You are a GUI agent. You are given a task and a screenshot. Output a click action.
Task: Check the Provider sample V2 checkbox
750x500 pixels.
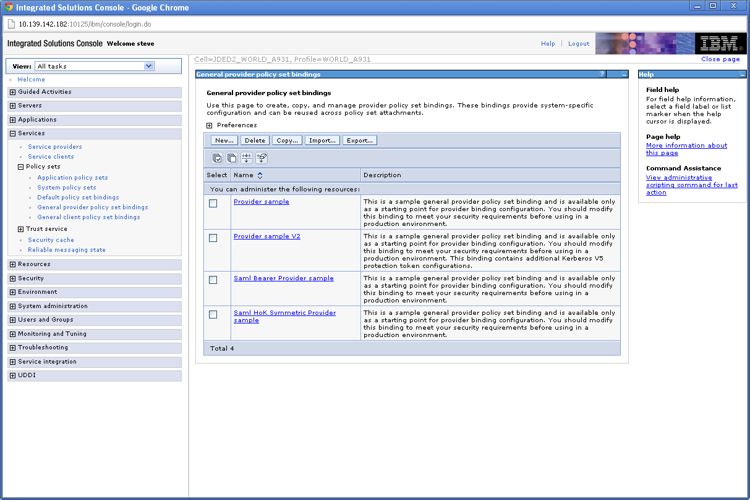213,238
